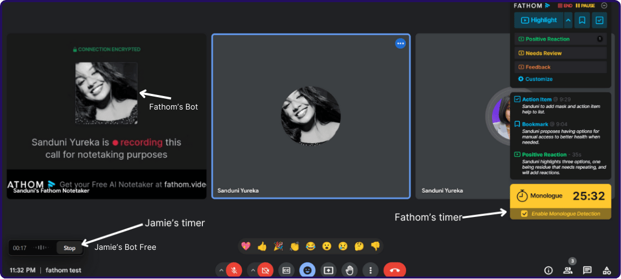Send the crying face emoji
The height and width of the screenshot is (279, 621).
click(343, 246)
